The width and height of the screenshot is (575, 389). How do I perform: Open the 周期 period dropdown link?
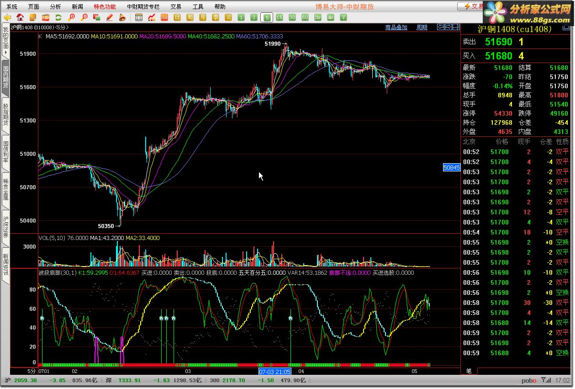point(422,27)
